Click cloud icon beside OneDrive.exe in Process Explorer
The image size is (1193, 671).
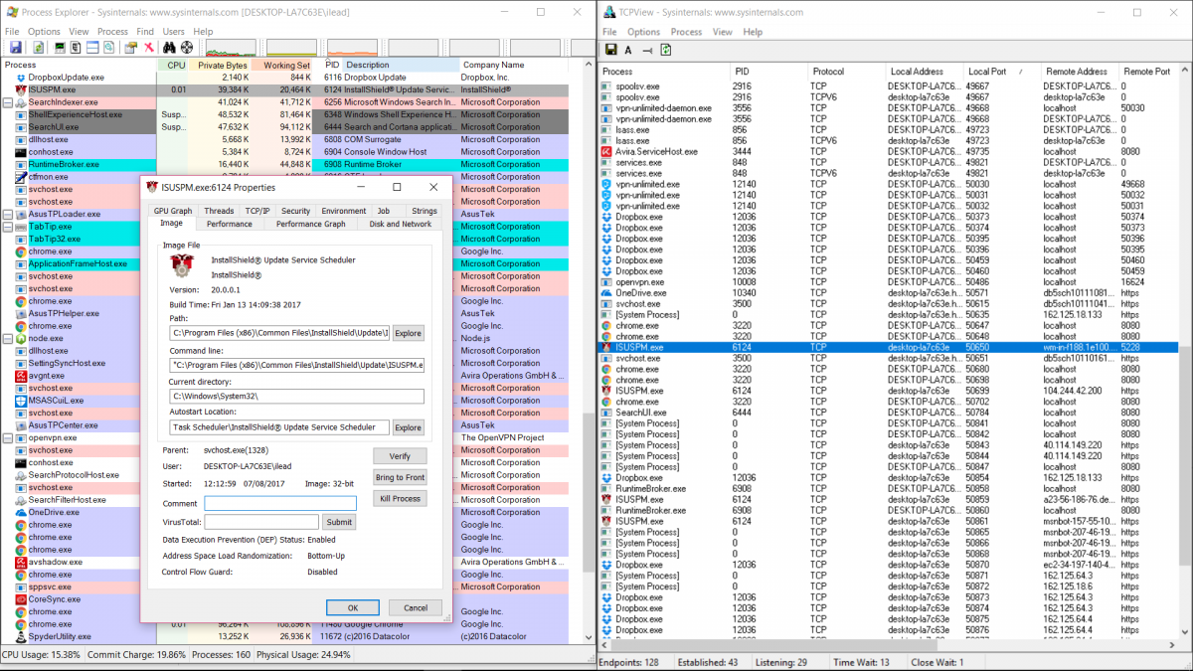click(21, 512)
